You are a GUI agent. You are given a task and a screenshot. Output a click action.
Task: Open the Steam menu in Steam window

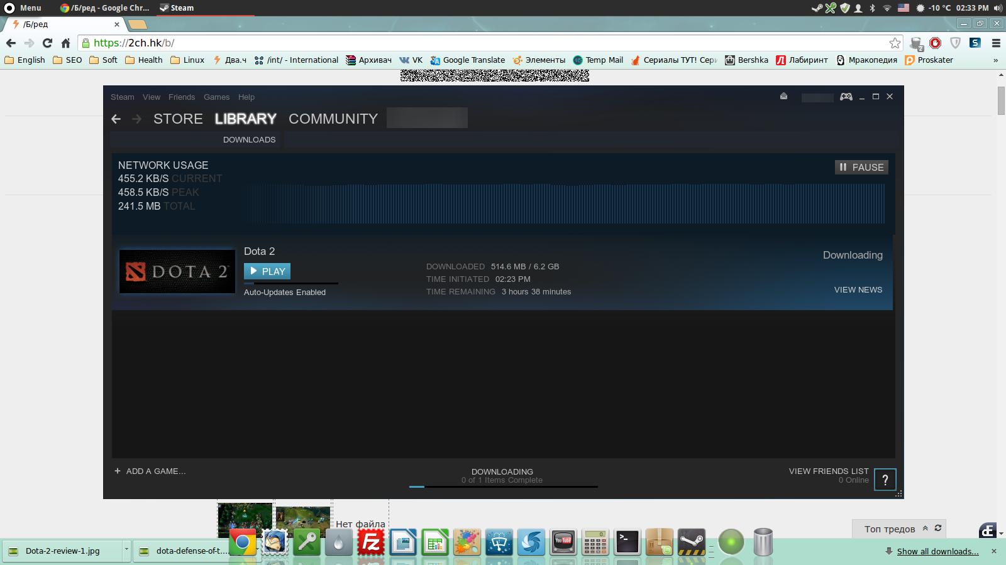pos(123,97)
